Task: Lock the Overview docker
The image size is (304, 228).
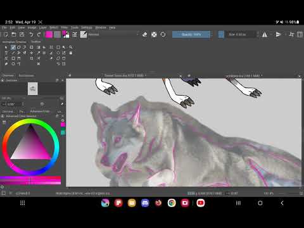Action: pos(3,80)
